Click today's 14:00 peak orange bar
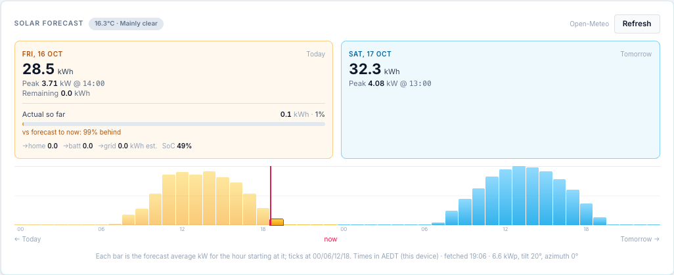Image resolution: width=674 pixels, height=275 pixels. point(210,198)
